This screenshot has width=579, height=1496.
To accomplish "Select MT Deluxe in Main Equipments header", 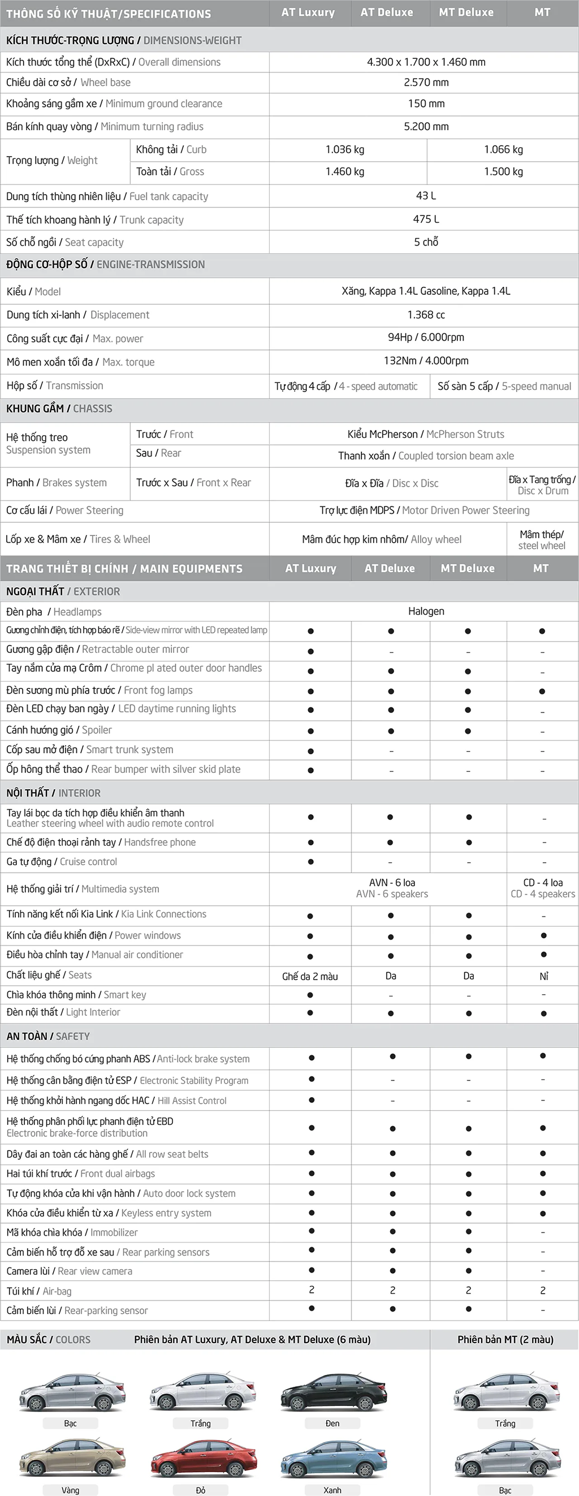I will point(468,569).
